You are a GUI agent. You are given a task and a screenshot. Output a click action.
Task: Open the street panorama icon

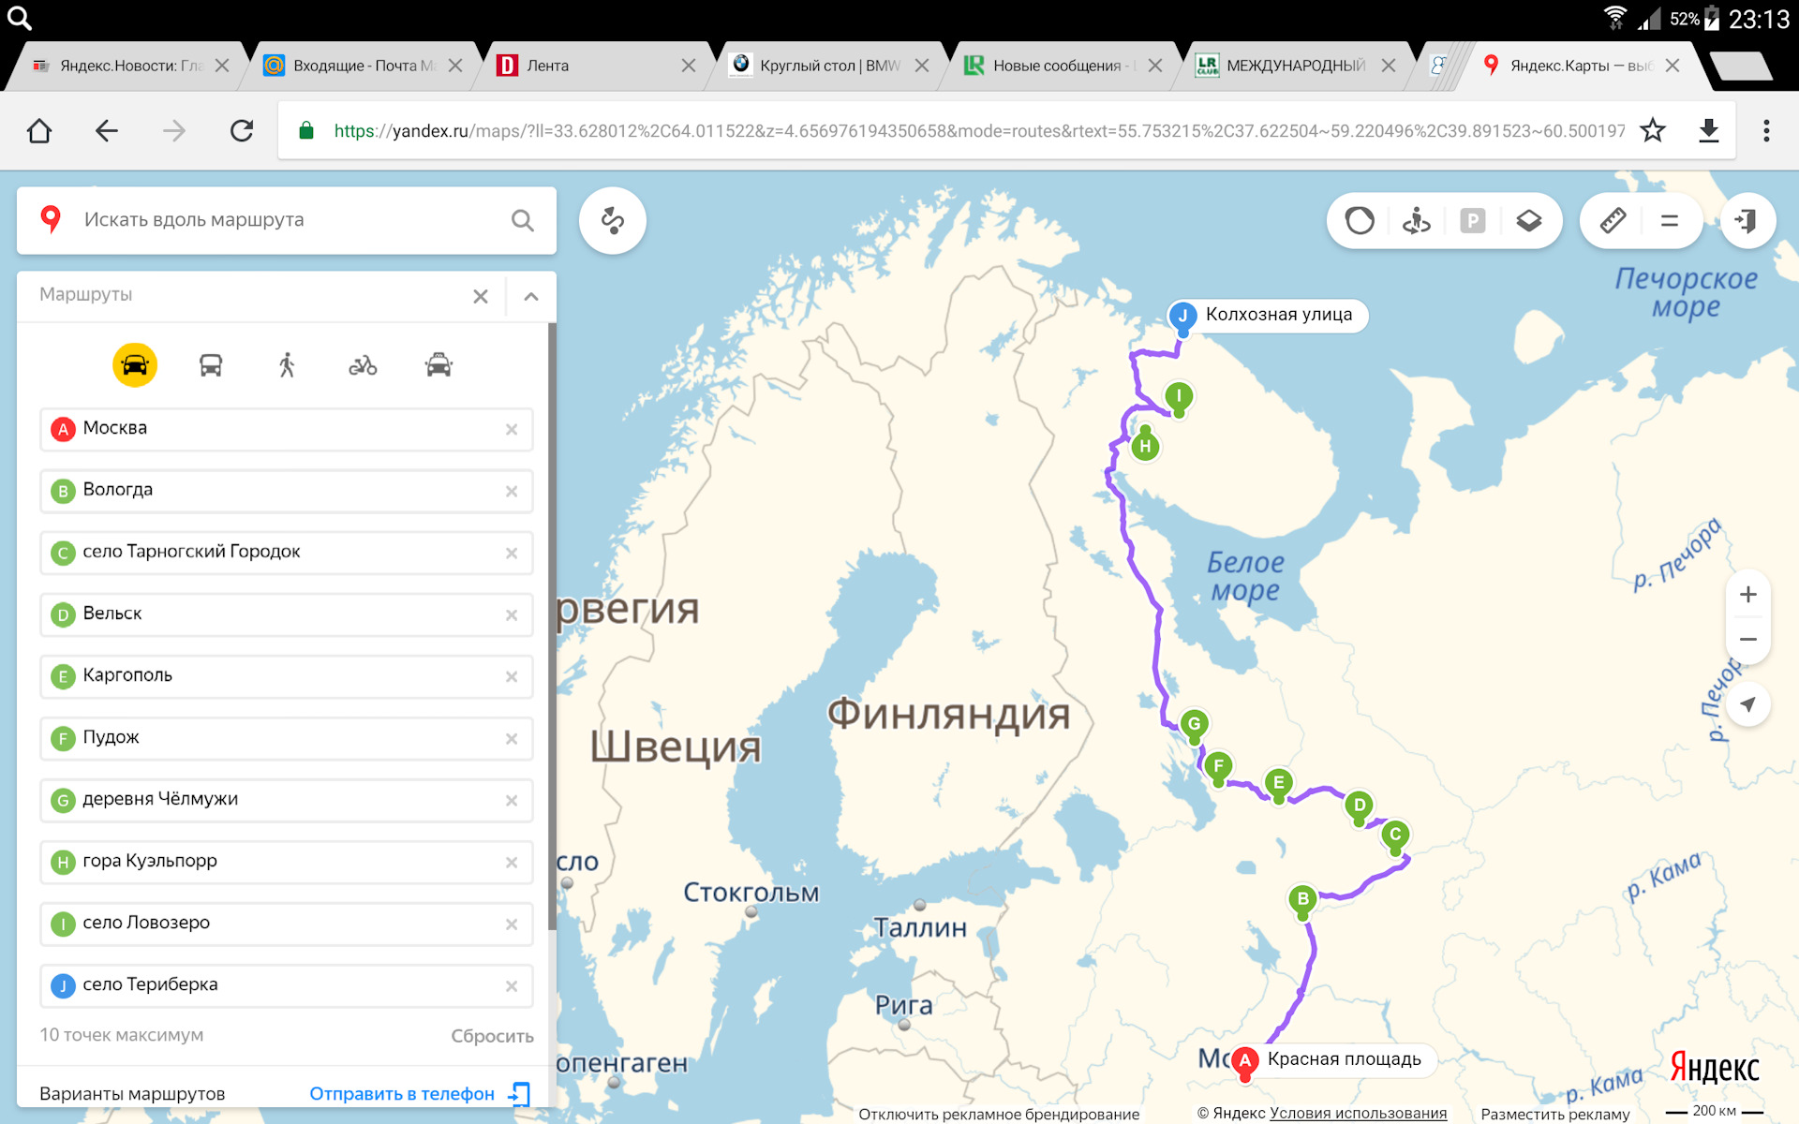(x=1416, y=221)
